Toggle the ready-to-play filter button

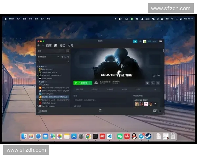68,57
